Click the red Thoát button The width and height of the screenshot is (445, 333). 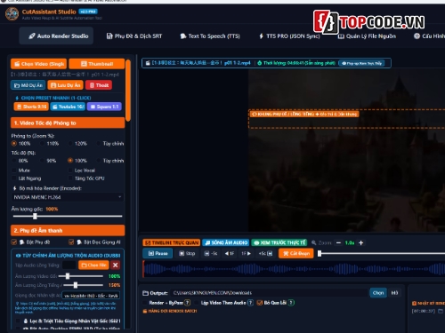point(99,85)
